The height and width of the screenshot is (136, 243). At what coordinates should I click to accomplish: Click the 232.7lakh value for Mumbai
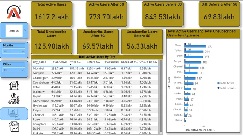(x=58, y=68)
